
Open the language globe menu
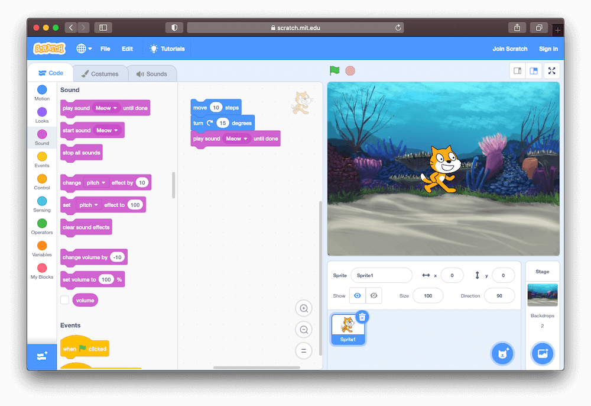84,49
